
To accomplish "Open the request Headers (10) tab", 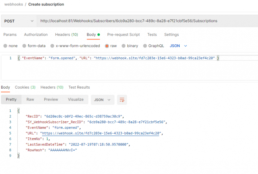I will (66, 35).
